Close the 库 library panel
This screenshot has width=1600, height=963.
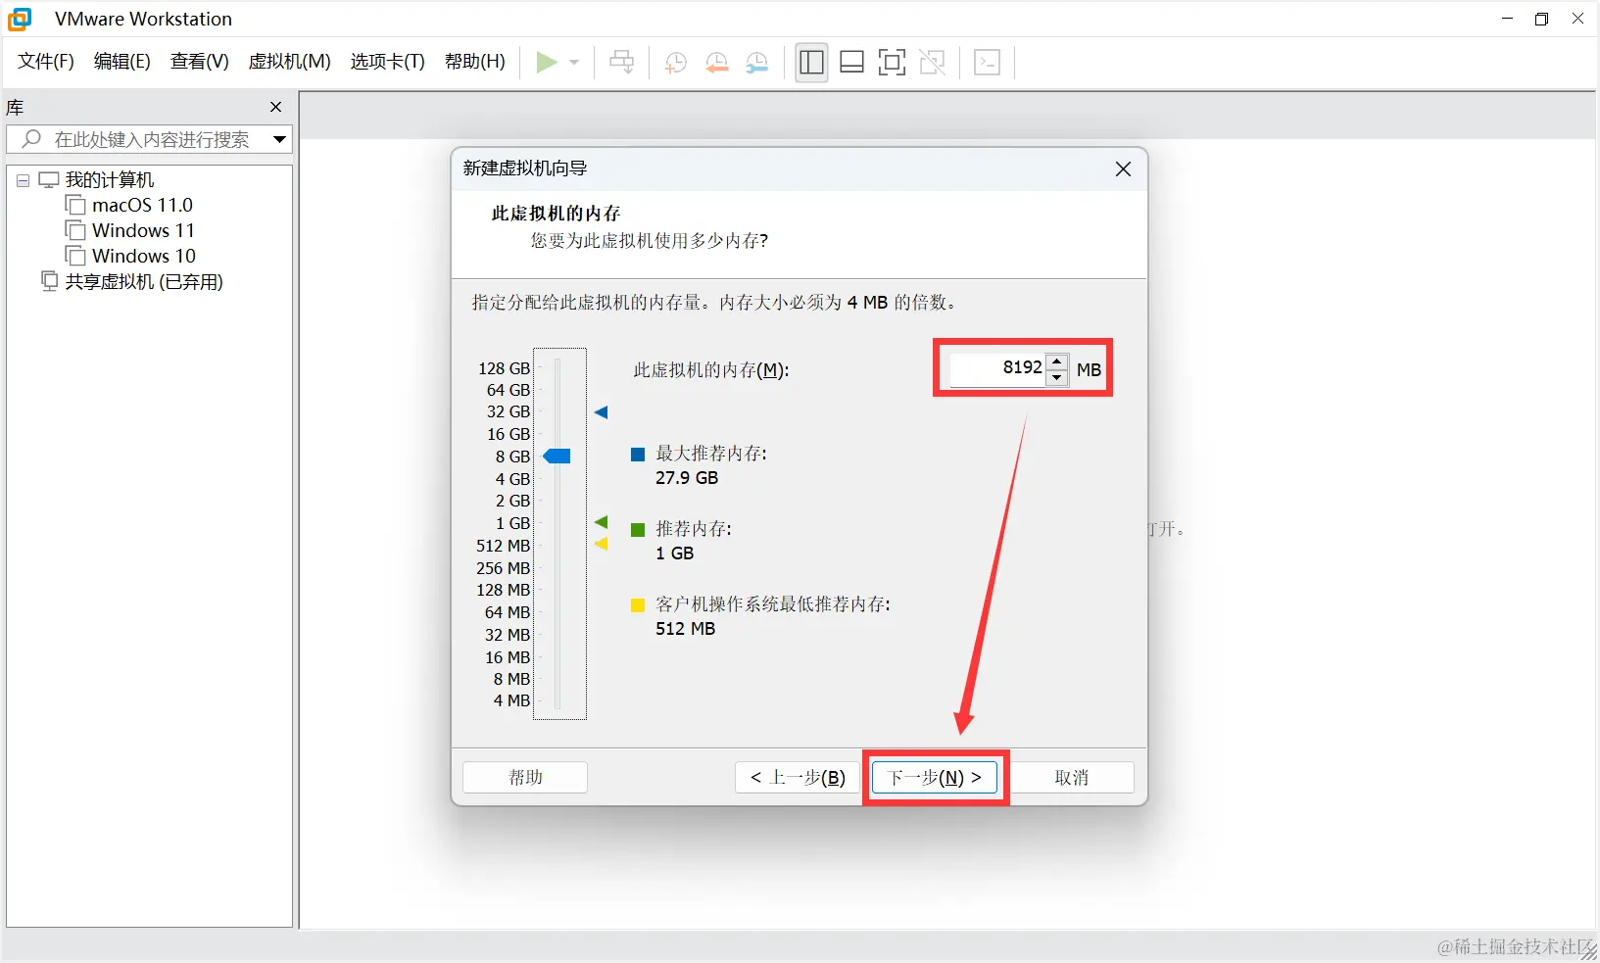[x=275, y=107]
